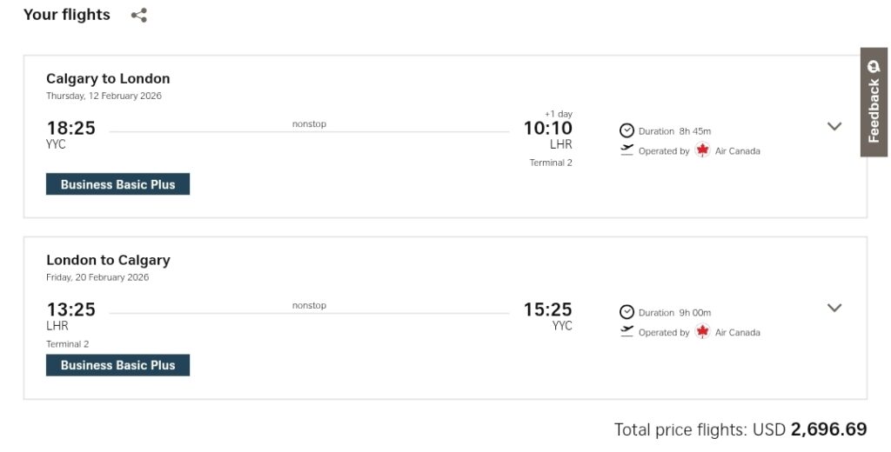The image size is (891, 452).
Task: Click the 10:10 LHR arrival time
Action: click(547, 129)
